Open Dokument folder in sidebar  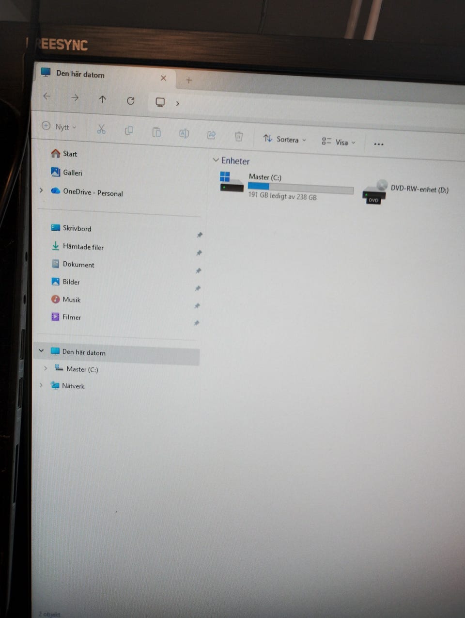point(73,264)
